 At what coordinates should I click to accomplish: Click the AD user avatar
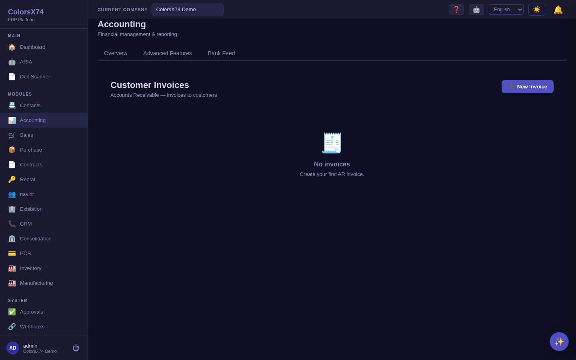[13, 348]
